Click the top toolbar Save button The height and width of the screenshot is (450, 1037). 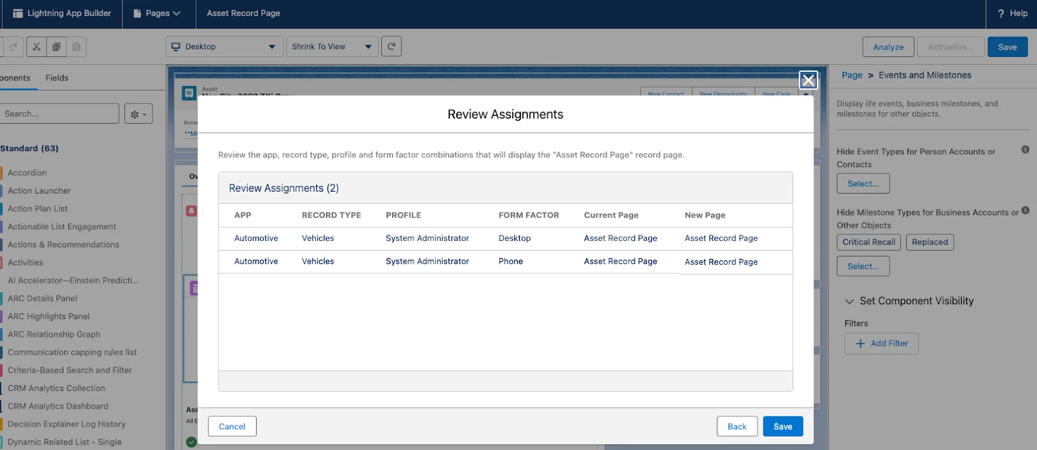tap(1007, 47)
